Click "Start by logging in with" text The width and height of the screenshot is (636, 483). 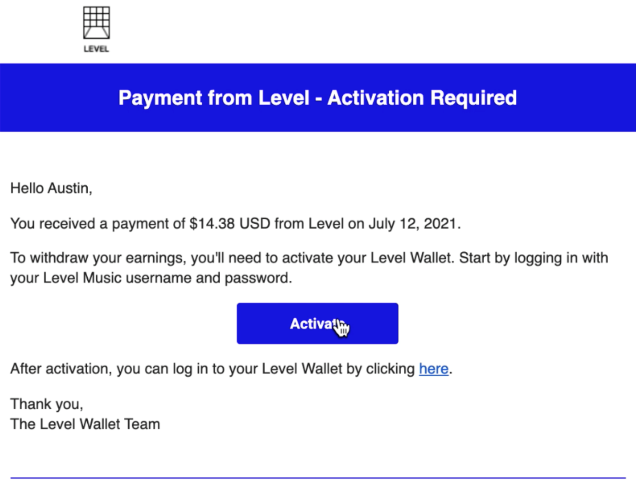[534, 258]
